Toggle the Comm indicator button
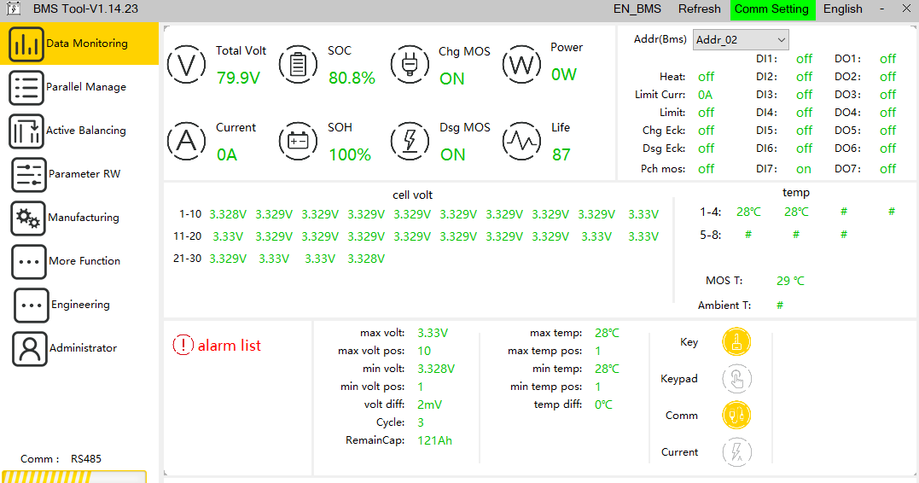 coord(736,415)
